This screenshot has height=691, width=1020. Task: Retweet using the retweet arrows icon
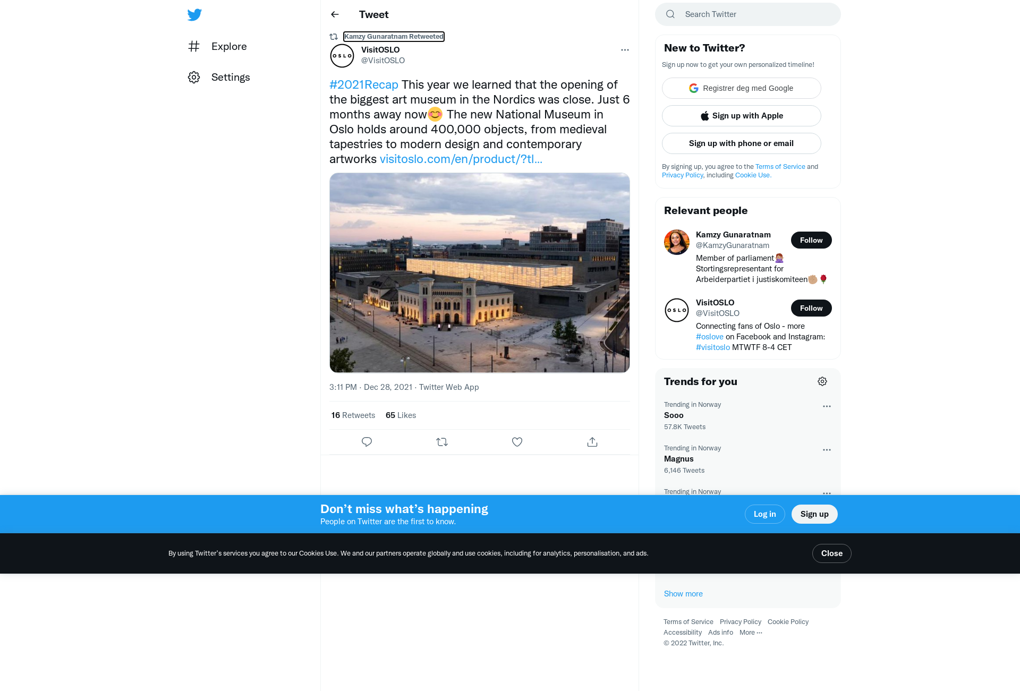coord(442,442)
